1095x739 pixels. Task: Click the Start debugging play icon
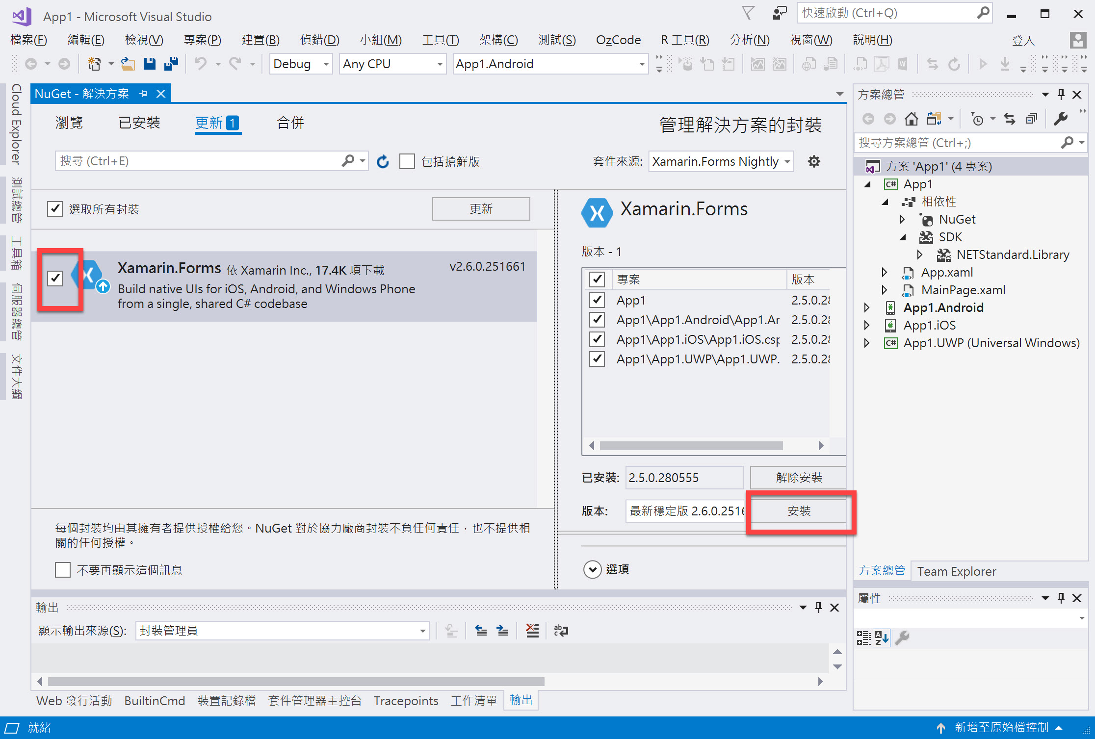(x=983, y=64)
